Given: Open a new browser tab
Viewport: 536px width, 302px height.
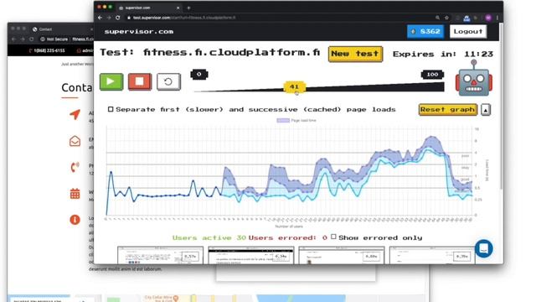Looking at the screenshot, I should click(188, 8).
